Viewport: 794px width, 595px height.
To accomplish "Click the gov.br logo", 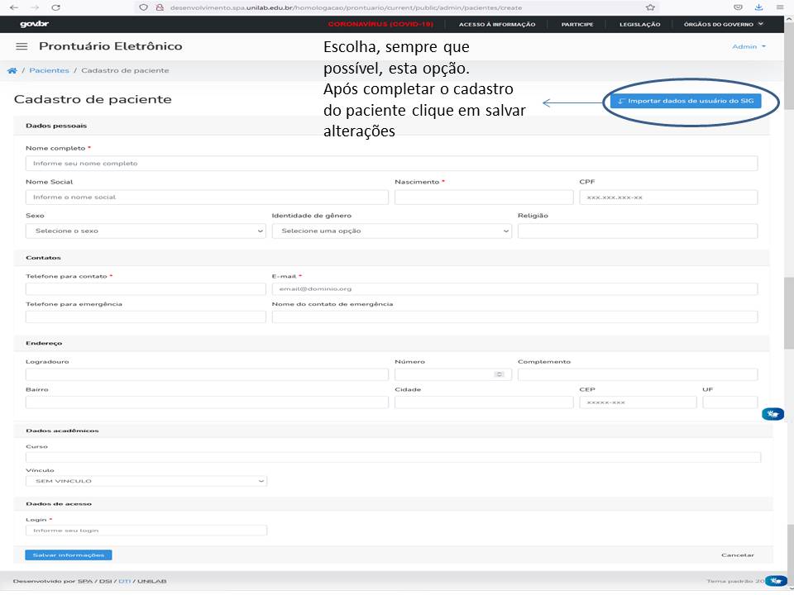I will coord(34,25).
